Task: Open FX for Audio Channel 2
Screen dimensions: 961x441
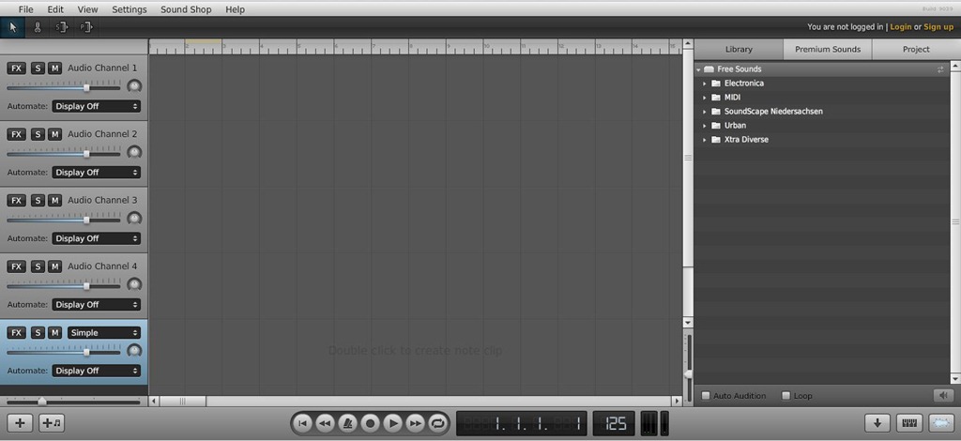Action: [x=17, y=135]
